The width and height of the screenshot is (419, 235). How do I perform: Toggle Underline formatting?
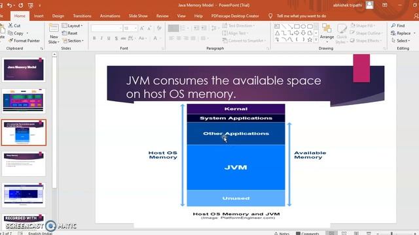pos(109,39)
